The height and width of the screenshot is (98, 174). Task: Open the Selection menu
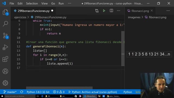point(32,4)
